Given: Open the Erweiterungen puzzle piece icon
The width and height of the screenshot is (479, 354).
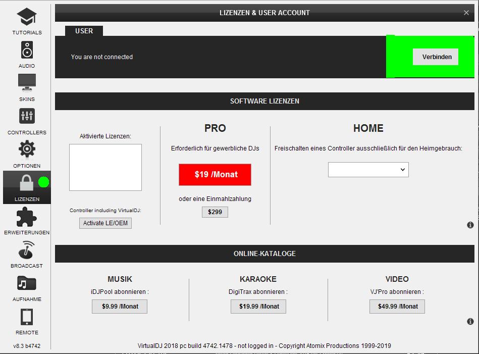Looking at the screenshot, I should point(27,217).
